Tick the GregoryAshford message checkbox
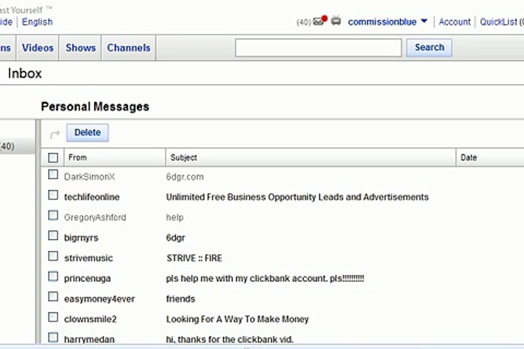Screen dimensions: 524x349 (x=53, y=215)
